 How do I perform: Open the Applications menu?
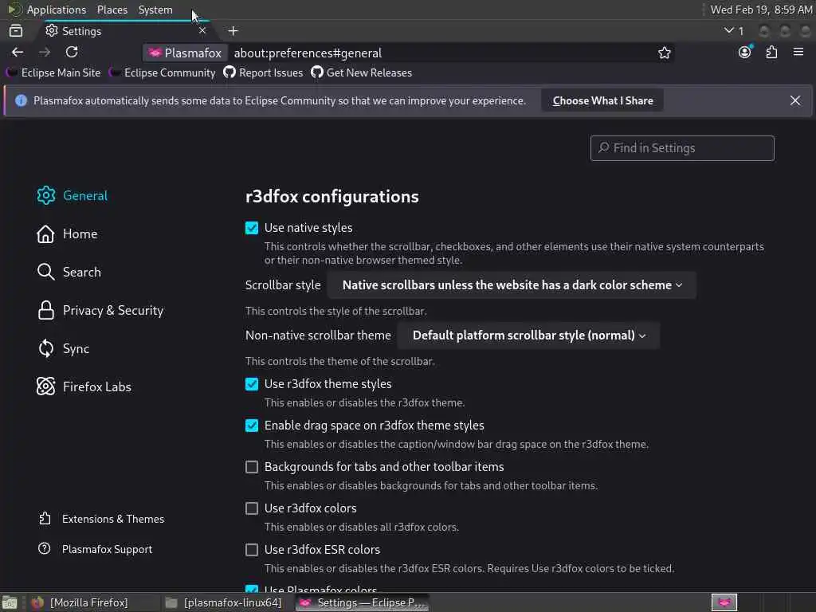point(57,10)
